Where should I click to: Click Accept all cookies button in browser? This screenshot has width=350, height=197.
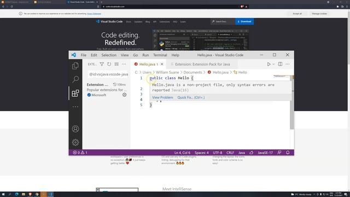click(297, 14)
